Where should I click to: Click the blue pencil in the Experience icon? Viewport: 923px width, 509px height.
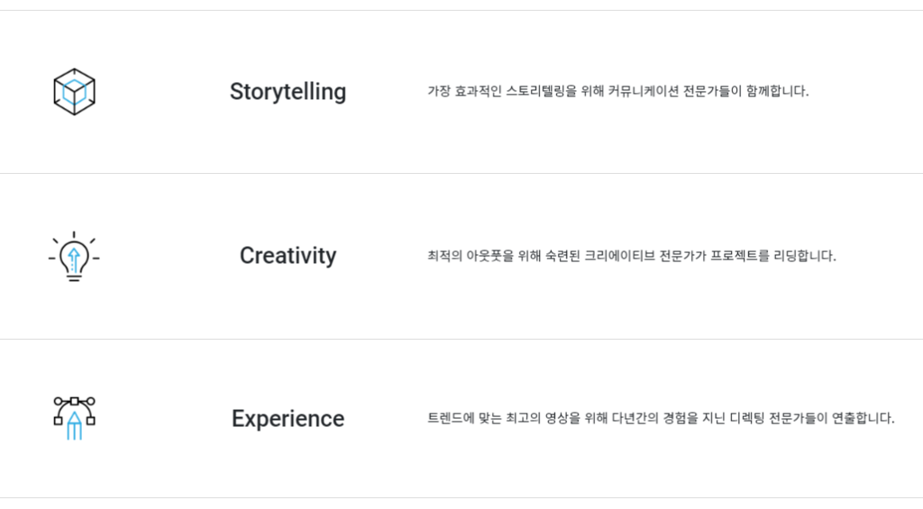point(74,425)
